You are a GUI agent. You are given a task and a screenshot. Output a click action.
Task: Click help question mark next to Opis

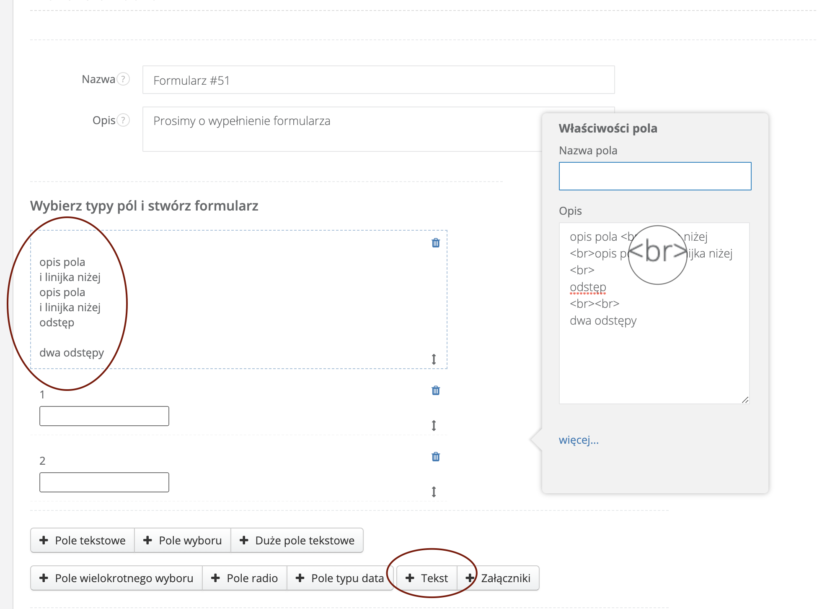[123, 120]
